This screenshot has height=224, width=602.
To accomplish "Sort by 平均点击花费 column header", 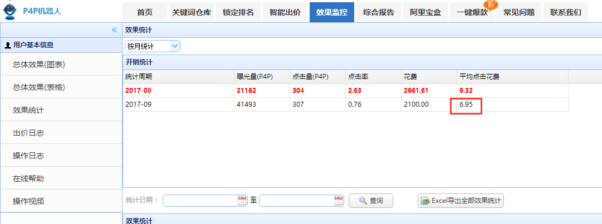I will pos(512,77).
